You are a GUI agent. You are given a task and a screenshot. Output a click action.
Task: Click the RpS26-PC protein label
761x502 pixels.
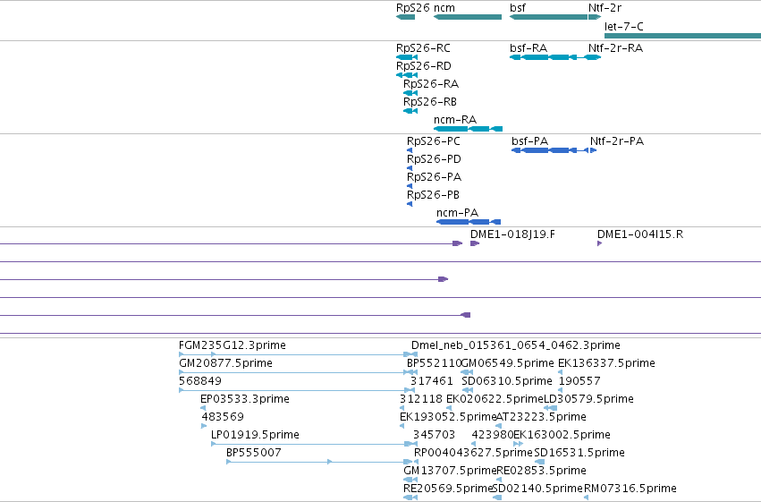(434, 141)
